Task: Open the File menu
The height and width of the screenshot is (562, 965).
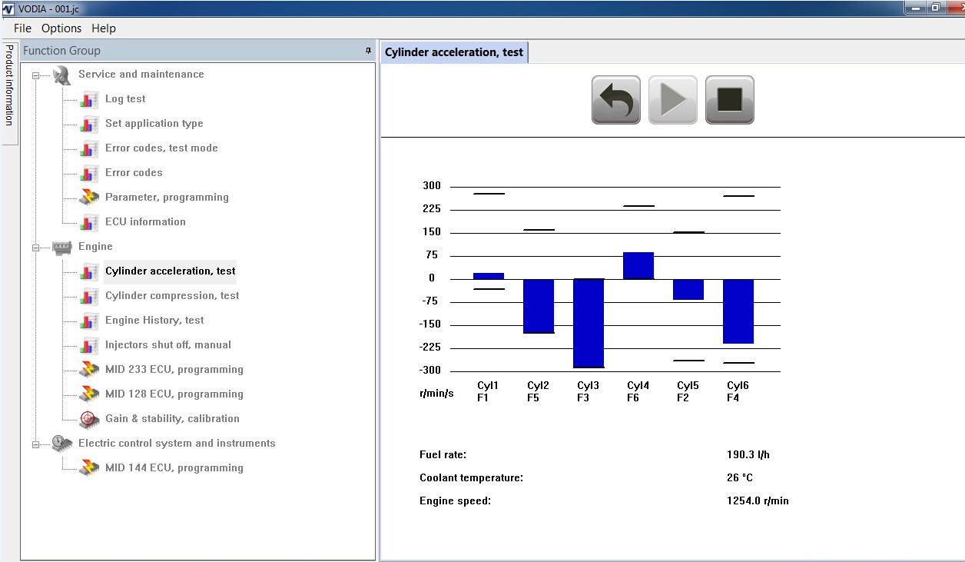Action: point(22,28)
